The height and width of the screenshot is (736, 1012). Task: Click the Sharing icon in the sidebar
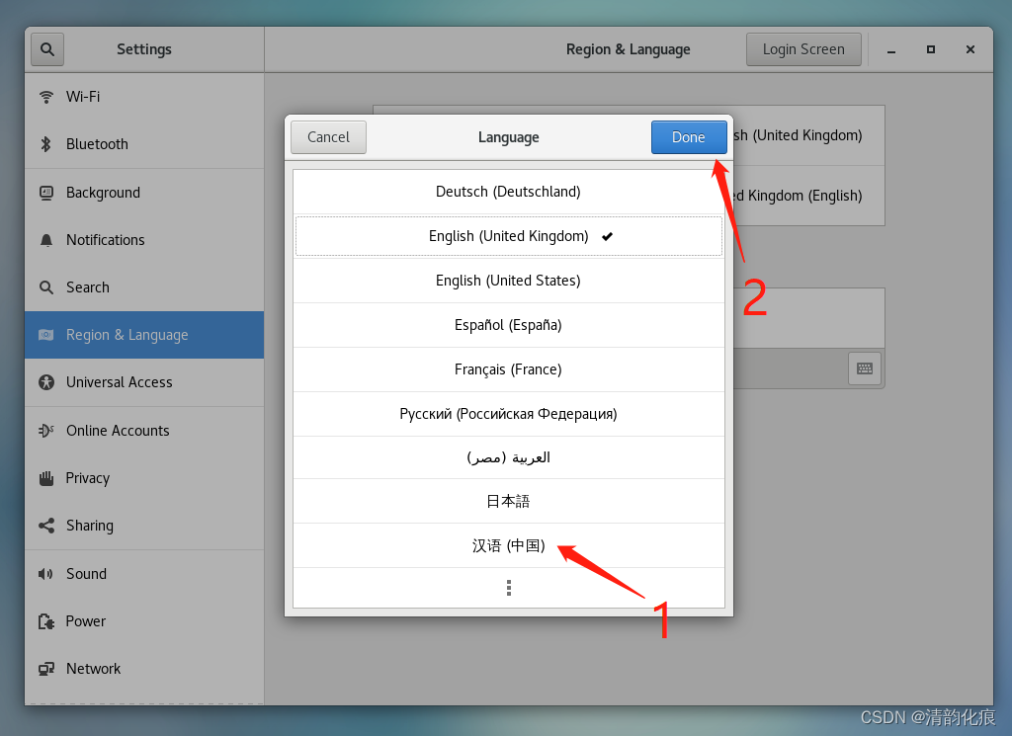tap(45, 526)
